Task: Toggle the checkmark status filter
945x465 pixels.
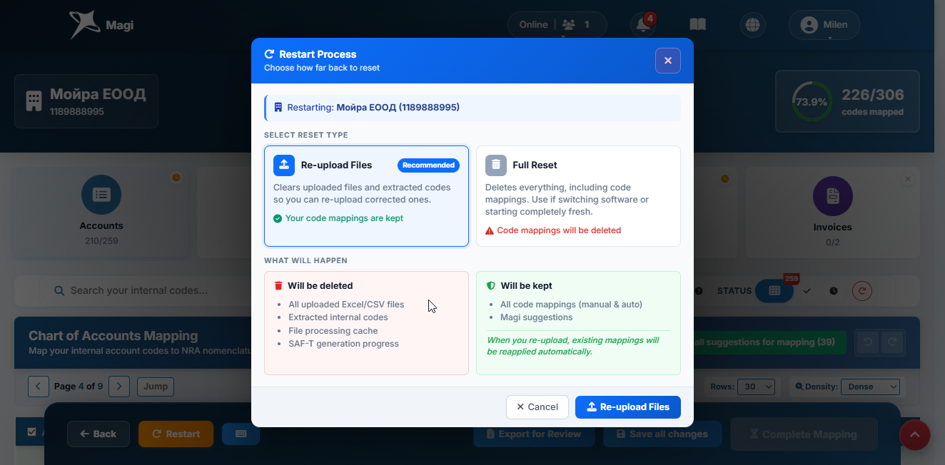Action: (x=807, y=291)
